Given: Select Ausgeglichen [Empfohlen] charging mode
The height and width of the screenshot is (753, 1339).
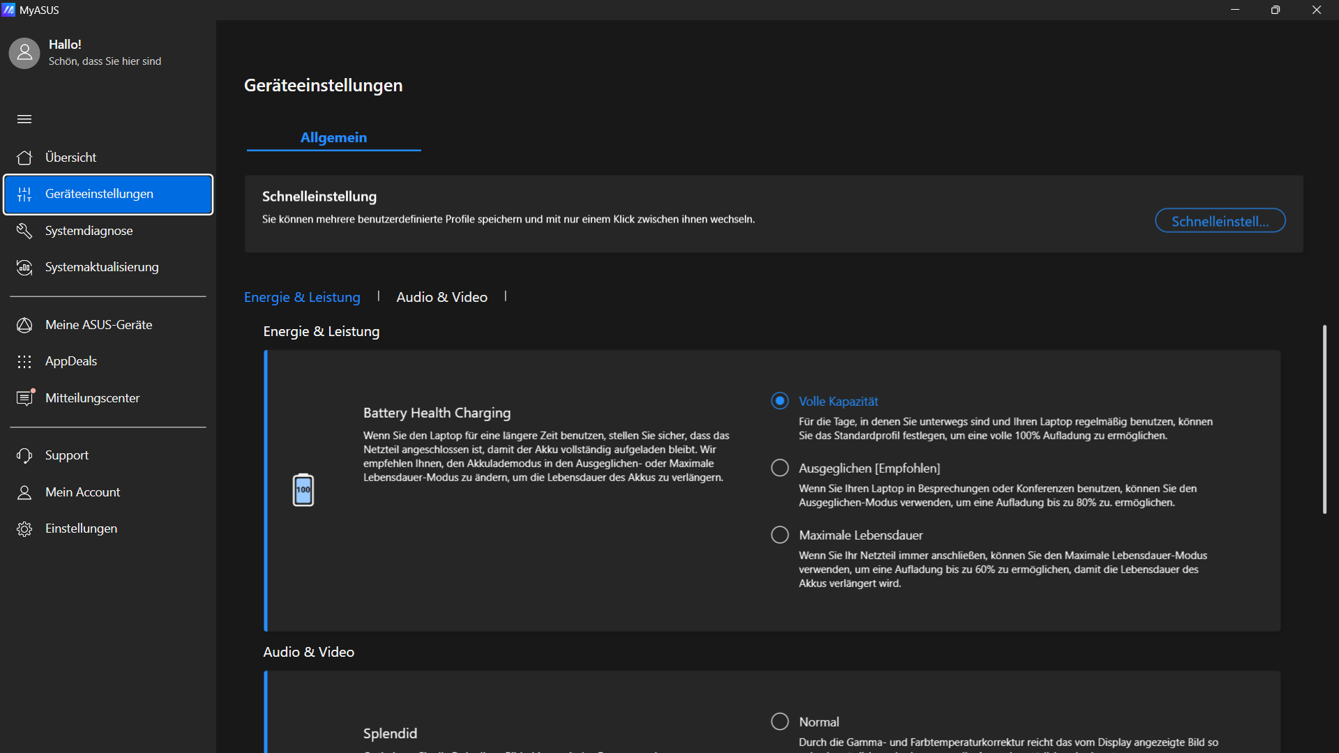Looking at the screenshot, I should pos(780,468).
